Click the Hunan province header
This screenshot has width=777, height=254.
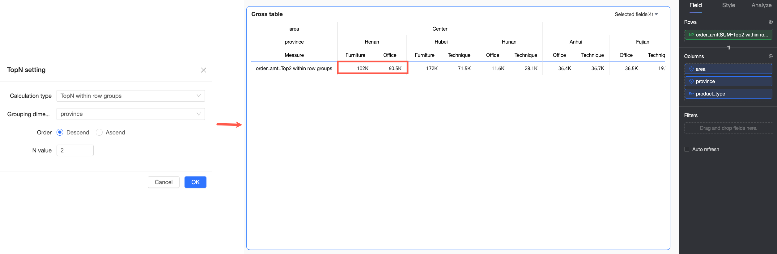pyautogui.click(x=509, y=42)
